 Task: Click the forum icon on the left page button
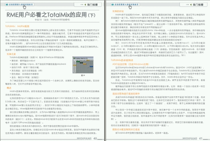click(7, 5)
